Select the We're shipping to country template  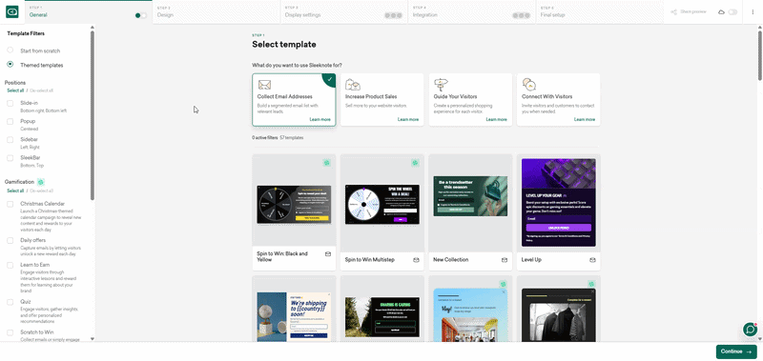tap(294, 316)
